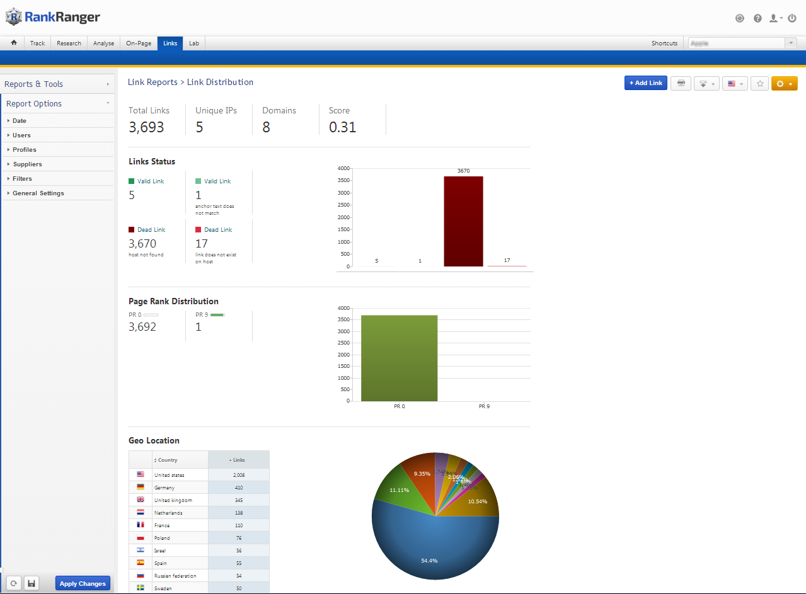Expand the Date report option

(x=20, y=120)
